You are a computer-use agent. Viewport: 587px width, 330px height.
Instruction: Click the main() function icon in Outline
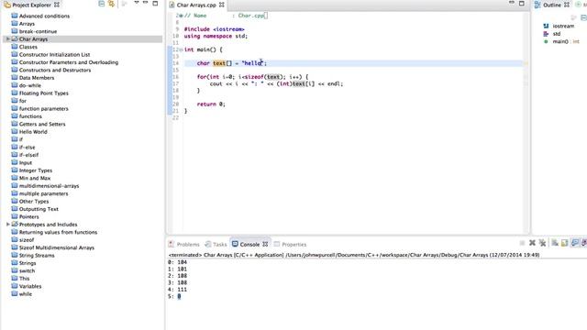point(546,41)
